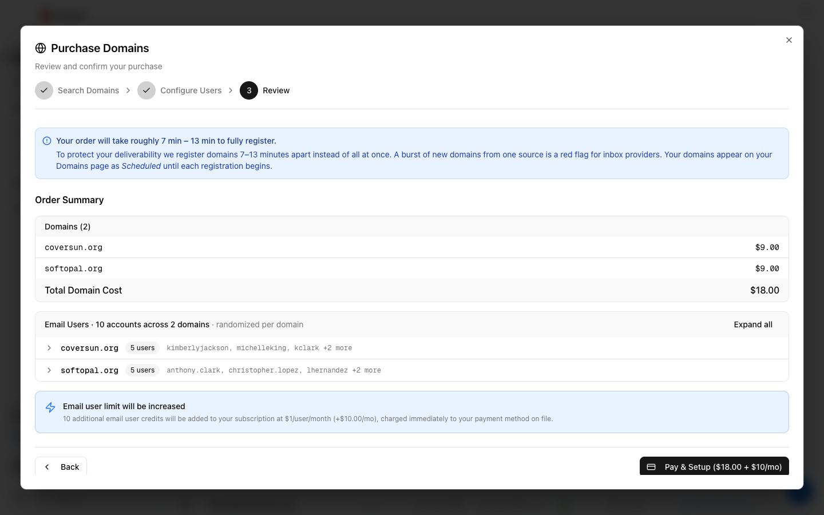Click 'Email user limit will be increased' title
Screen dimensions: 824x515
point(124,406)
